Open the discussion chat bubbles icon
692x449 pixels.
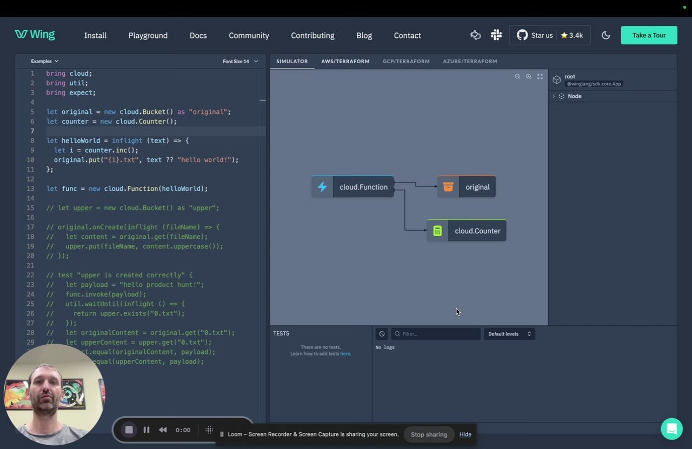pyautogui.click(x=475, y=35)
